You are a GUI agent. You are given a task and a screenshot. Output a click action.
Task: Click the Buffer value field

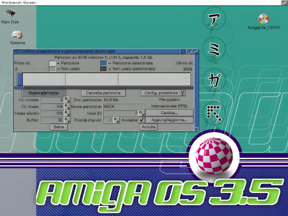click(x=52, y=120)
